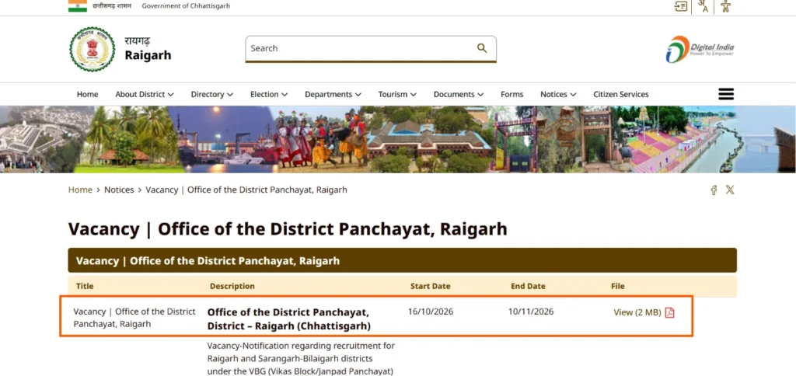Click Notices breadcrumb link
This screenshot has height=376, width=796.
click(119, 190)
